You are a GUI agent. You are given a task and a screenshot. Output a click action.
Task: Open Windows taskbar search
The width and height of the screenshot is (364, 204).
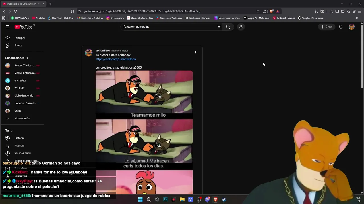click(x=149, y=199)
